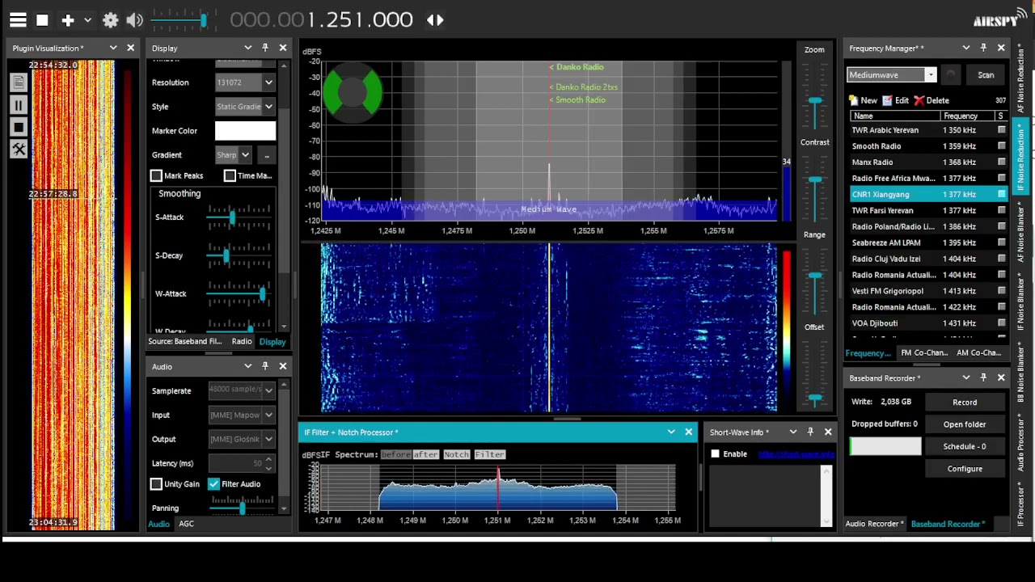Open the audio Output device dropdown

242,439
